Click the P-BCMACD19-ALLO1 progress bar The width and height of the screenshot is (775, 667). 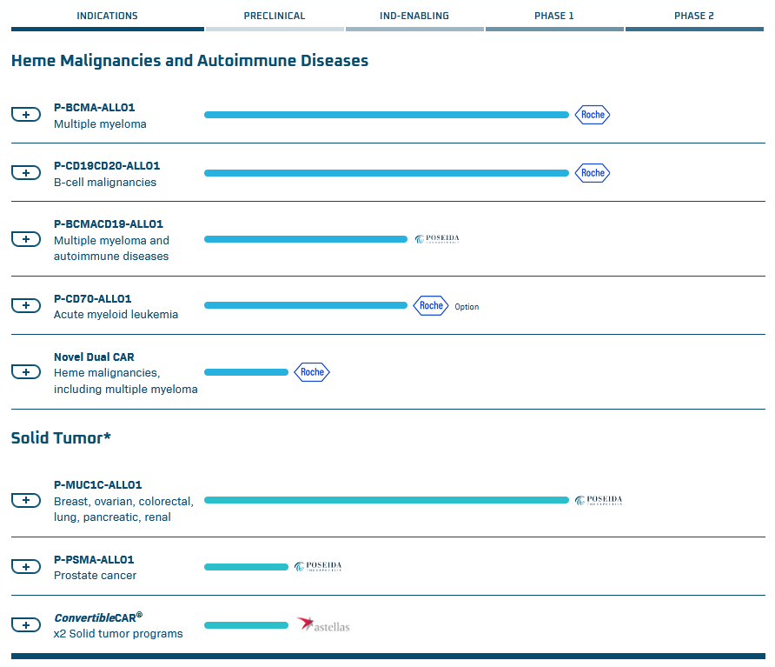pyautogui.click(x=306, y=239)
